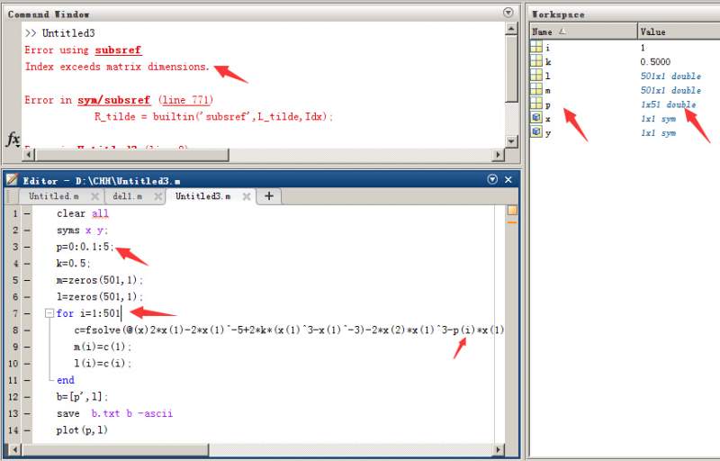Click line number 12 in editor
The image size is (720, 461).
point(13,397)
